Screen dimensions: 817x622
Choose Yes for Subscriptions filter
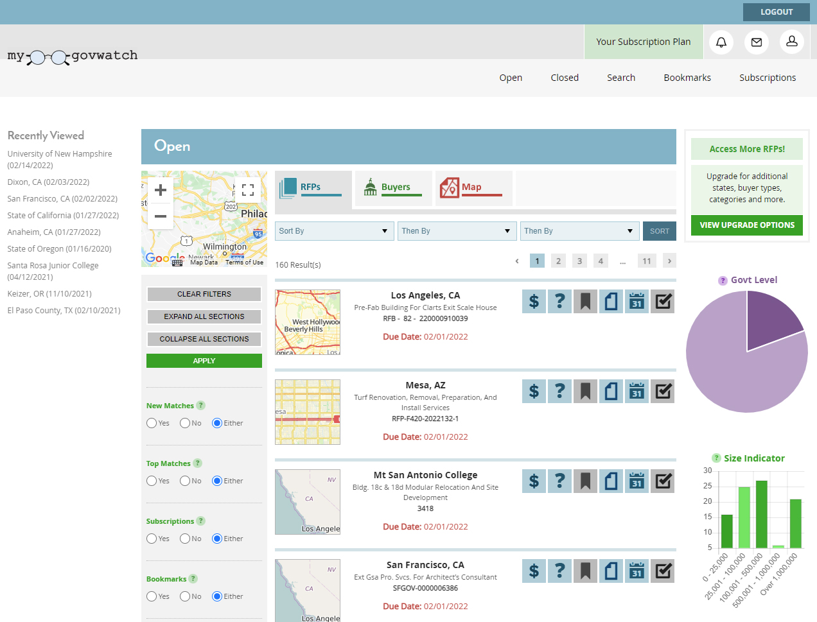[152, 539]
